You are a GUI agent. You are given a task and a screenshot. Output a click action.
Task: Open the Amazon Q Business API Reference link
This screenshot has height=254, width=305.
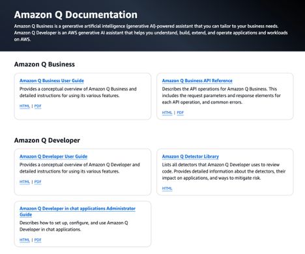click(x=197, y=81)
